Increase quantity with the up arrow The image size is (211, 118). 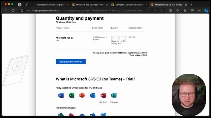point(123,37)
